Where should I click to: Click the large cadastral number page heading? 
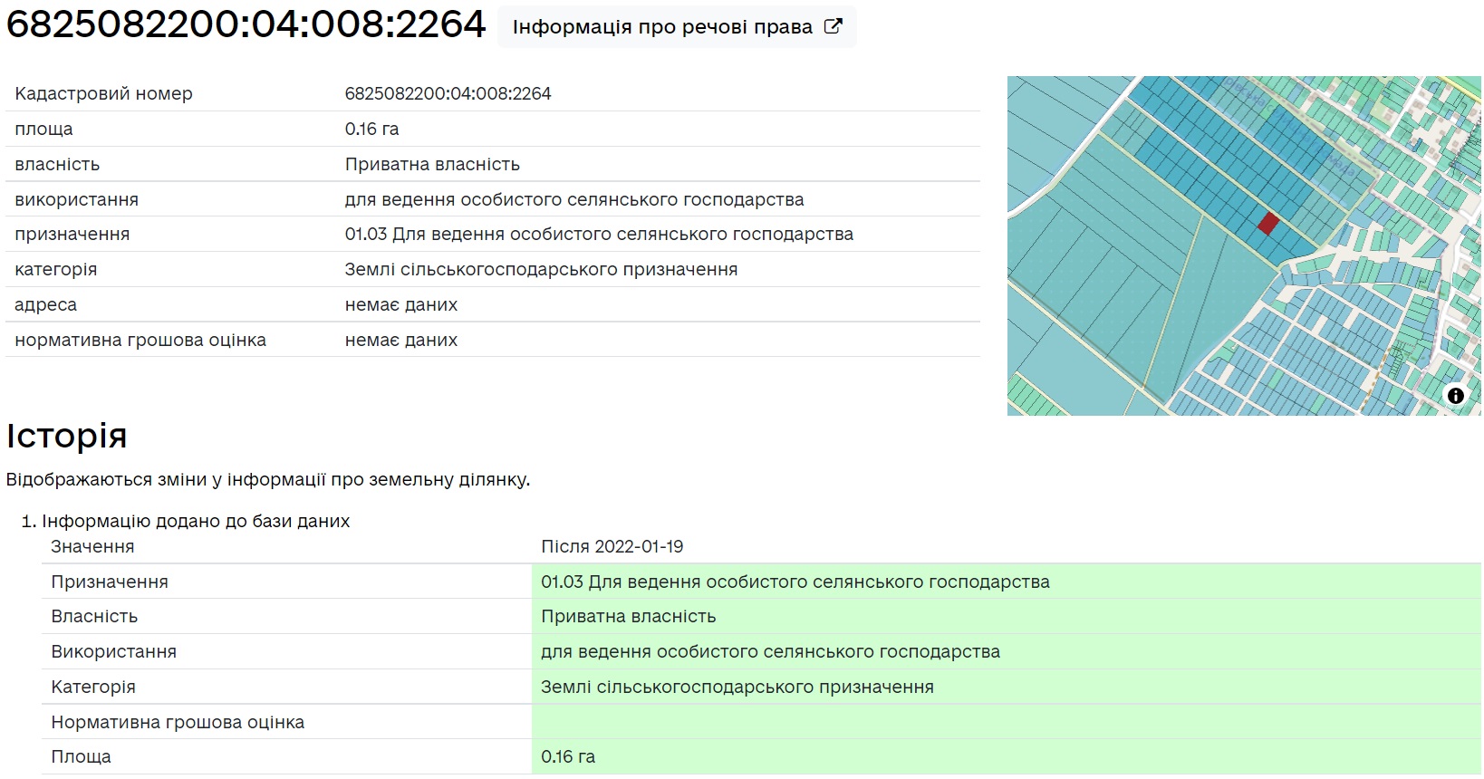[x=246, y=24]
